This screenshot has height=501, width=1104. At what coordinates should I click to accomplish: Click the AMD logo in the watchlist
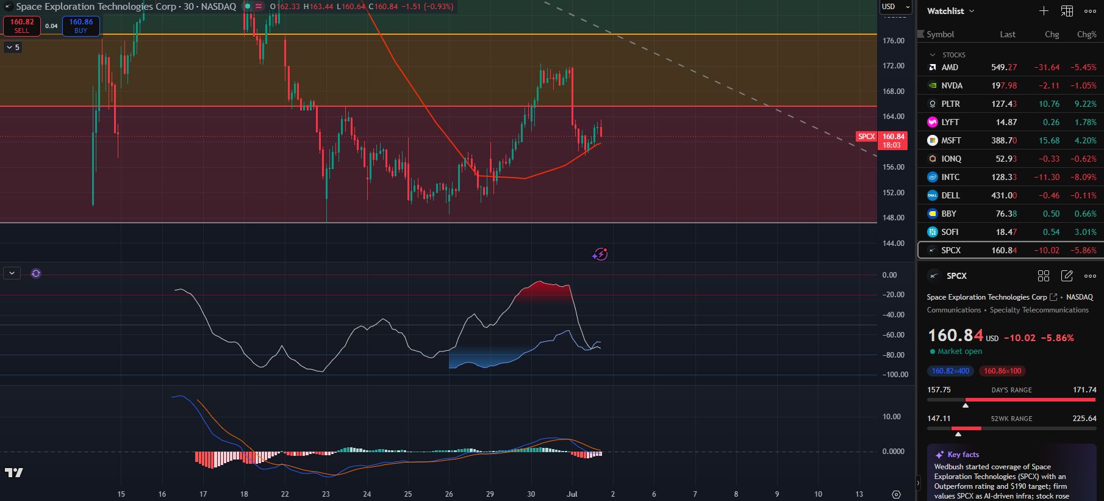point(932,67)
